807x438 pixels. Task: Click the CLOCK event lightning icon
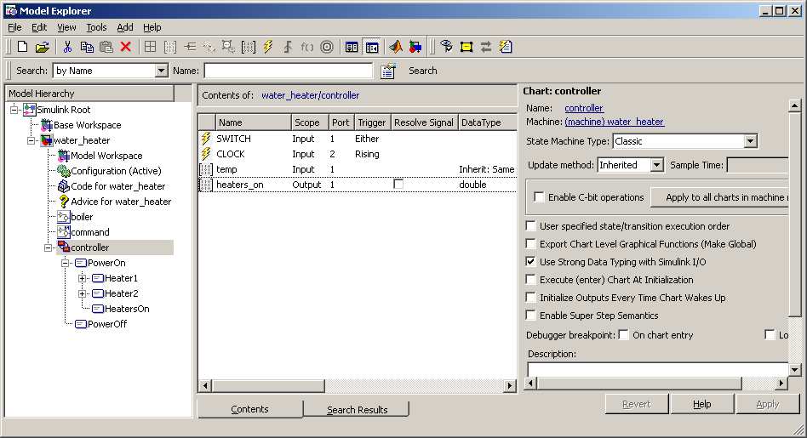click(206, 154)
